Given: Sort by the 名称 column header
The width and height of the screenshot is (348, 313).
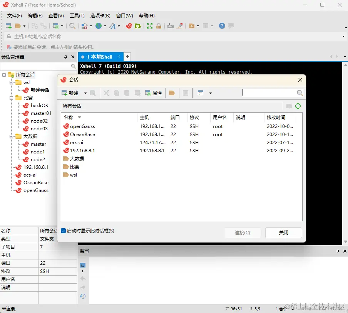Looking at the screenshot, I should point(99,117).
